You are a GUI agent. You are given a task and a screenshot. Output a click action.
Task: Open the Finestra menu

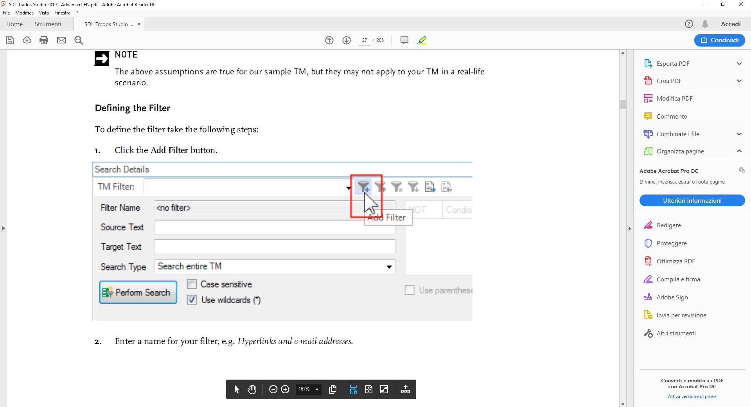click(62, 13)
